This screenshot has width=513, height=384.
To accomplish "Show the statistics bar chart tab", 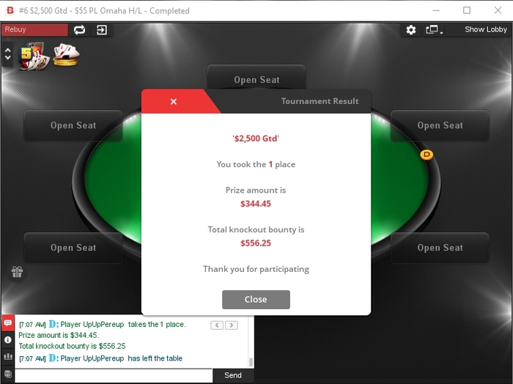I will tap(8, 356).
